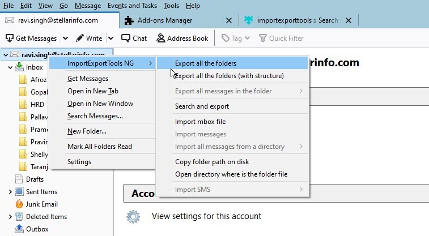
Task: Click the Quick Filter funnel icon
Action: tap(263, 38)
